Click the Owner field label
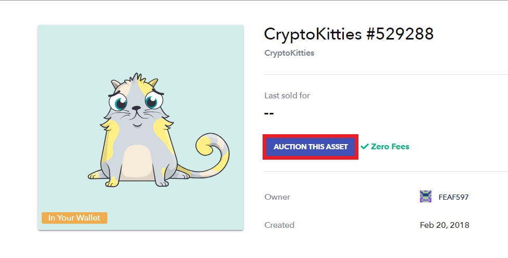Screen dimensions: 508x258 pos(277,197)
